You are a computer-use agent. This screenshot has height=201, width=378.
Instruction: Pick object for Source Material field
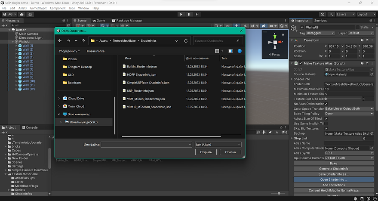click(x=372, y=74)
